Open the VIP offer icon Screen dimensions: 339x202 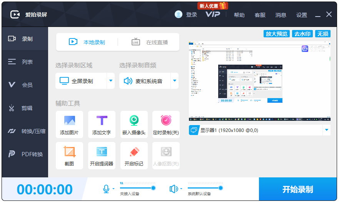[213, 14]
